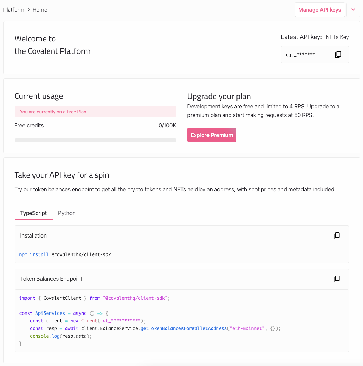Click the npm install command line
363x366 pixels.
(65, 254)
